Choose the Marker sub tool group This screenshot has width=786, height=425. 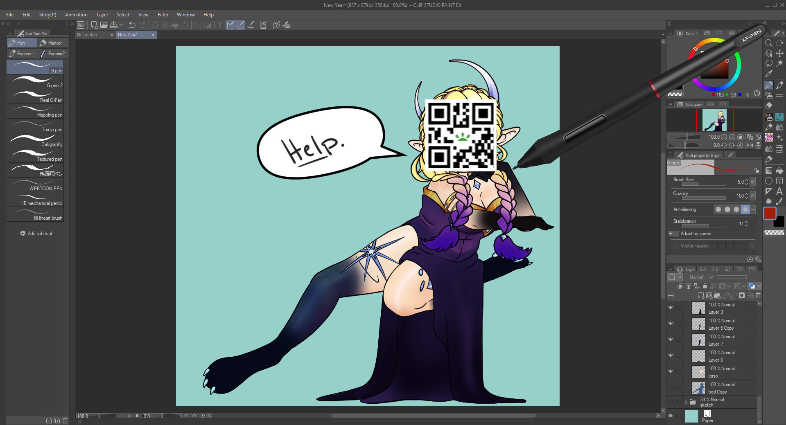[53, 43]
